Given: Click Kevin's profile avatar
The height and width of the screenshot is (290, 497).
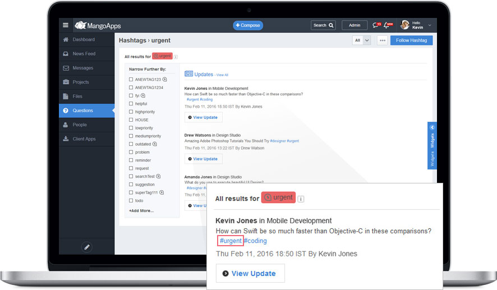Looking at the screenshot, I should pyautogui.click(x=405, y=25).
